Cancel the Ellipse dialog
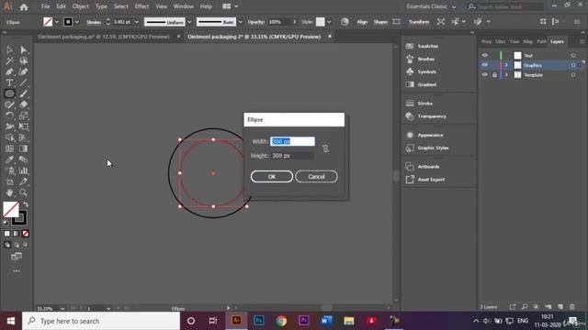This screenshot has height=330, width=588. 316,177
